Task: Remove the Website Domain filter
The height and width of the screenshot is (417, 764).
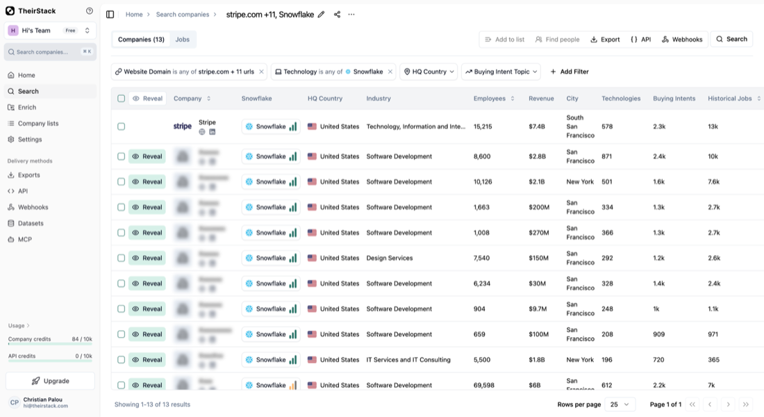Action: [x=262, y=72]
